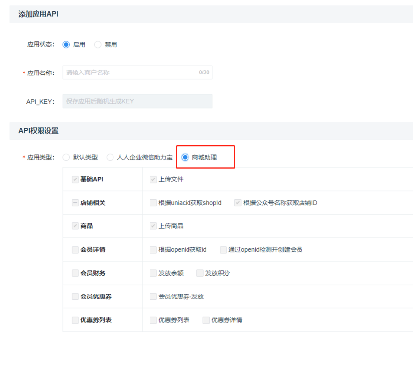
Task: Toggle the 基础API group checkbox
Action: pos(75,180)
